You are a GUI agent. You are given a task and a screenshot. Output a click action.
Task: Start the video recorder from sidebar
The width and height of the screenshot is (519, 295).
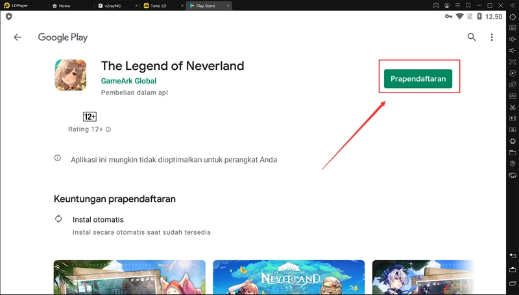[x=513, y=118]
